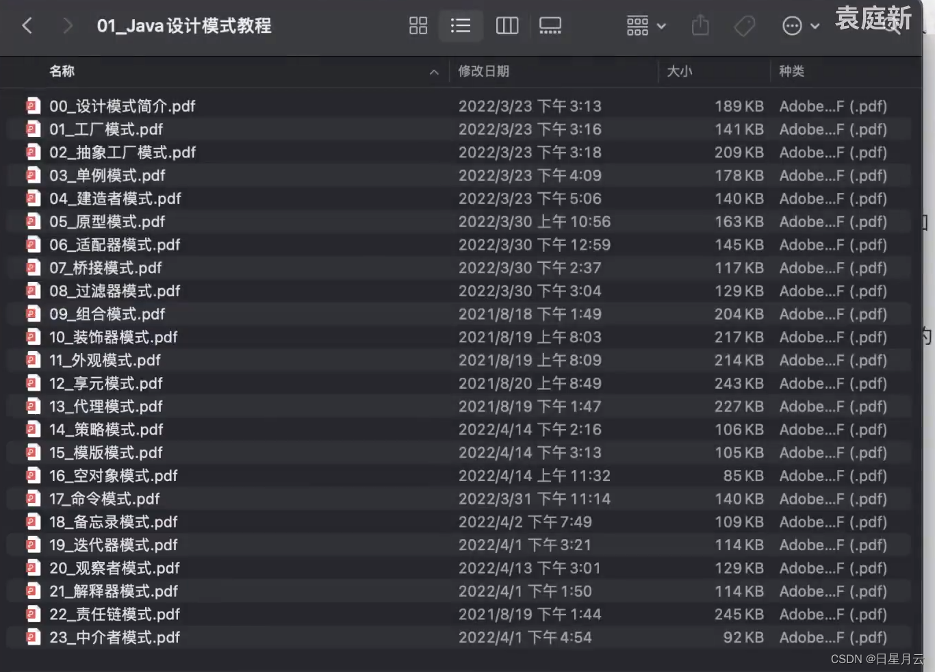
Task: Switch to list view
Action: pos(461,26)
